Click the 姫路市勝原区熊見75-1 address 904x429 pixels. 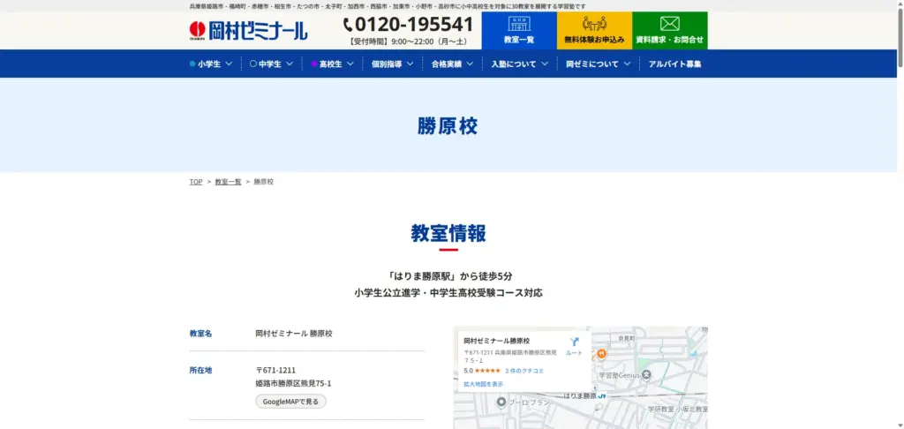[x=293, y=383]
